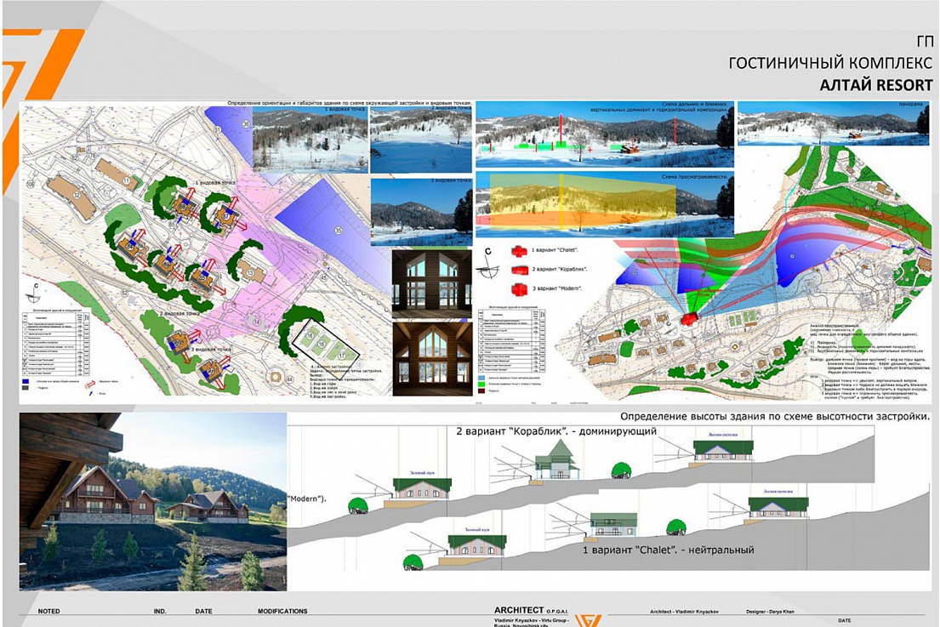Screen dimensions: 940x627
Task: Click the dark brown swatch in the middle legend
Action: coord(481,390)
